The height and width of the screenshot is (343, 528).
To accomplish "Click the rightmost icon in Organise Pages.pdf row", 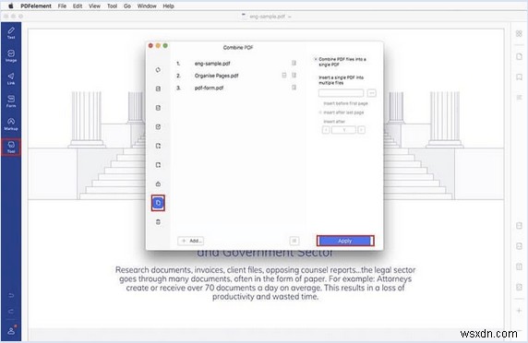I will tap(294, 76).
